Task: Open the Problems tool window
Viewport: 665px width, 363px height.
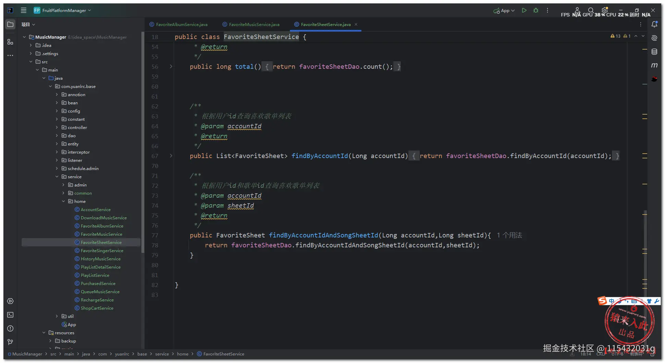Action: point(10,328)
